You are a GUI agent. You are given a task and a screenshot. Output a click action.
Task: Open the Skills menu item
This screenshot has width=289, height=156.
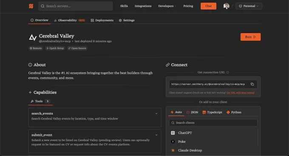124,6
